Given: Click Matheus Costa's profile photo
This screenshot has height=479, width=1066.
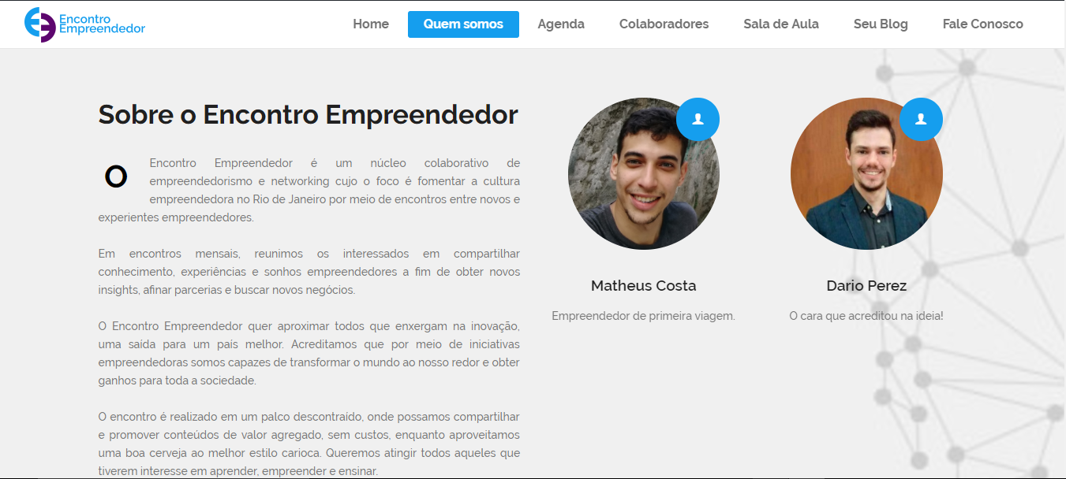Looking at the screenshot, I should point(644,173).
